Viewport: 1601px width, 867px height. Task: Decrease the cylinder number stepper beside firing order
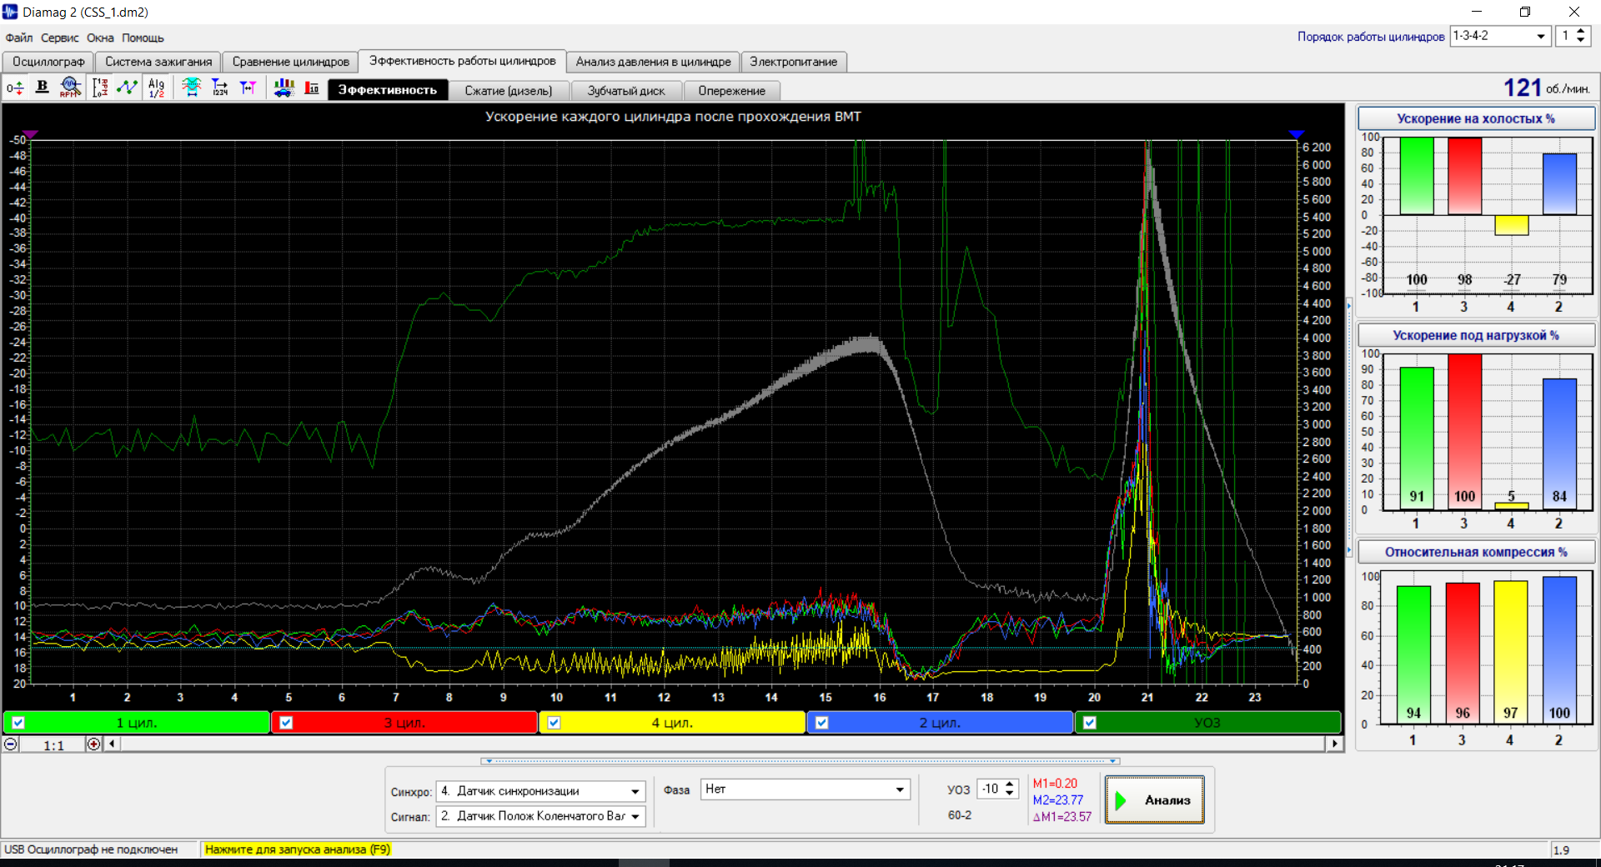pyautogui.click(x=1581, y=41)
